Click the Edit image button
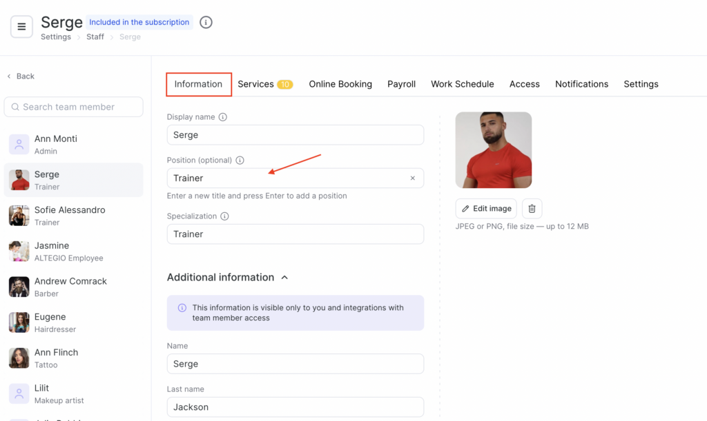The width and height of the screenshot is (707, 421). pos(486,209)
